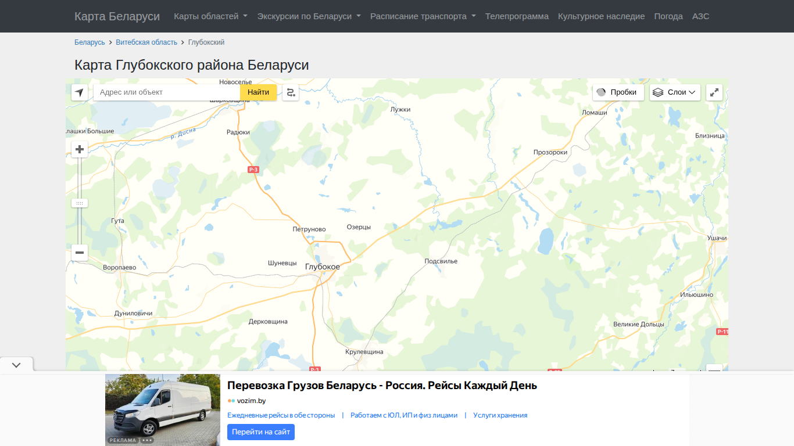Viewport: 794px width, 446px height.
Task: Toggle the Пробки traffic layer button
Action: (x=618, y=92)
